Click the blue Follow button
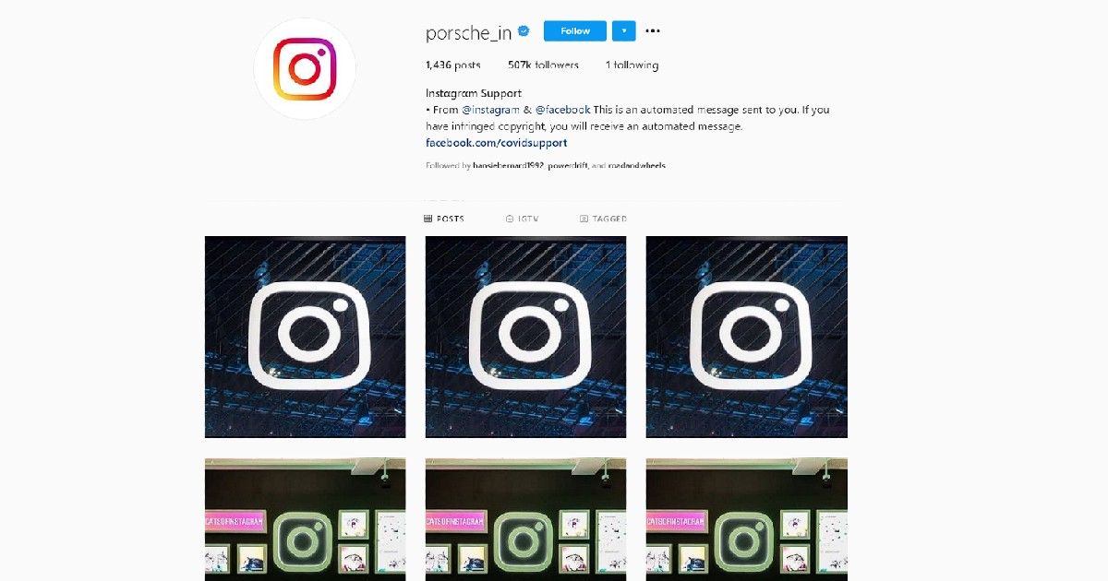1108x581 pixels. click(x=575, y=30)
